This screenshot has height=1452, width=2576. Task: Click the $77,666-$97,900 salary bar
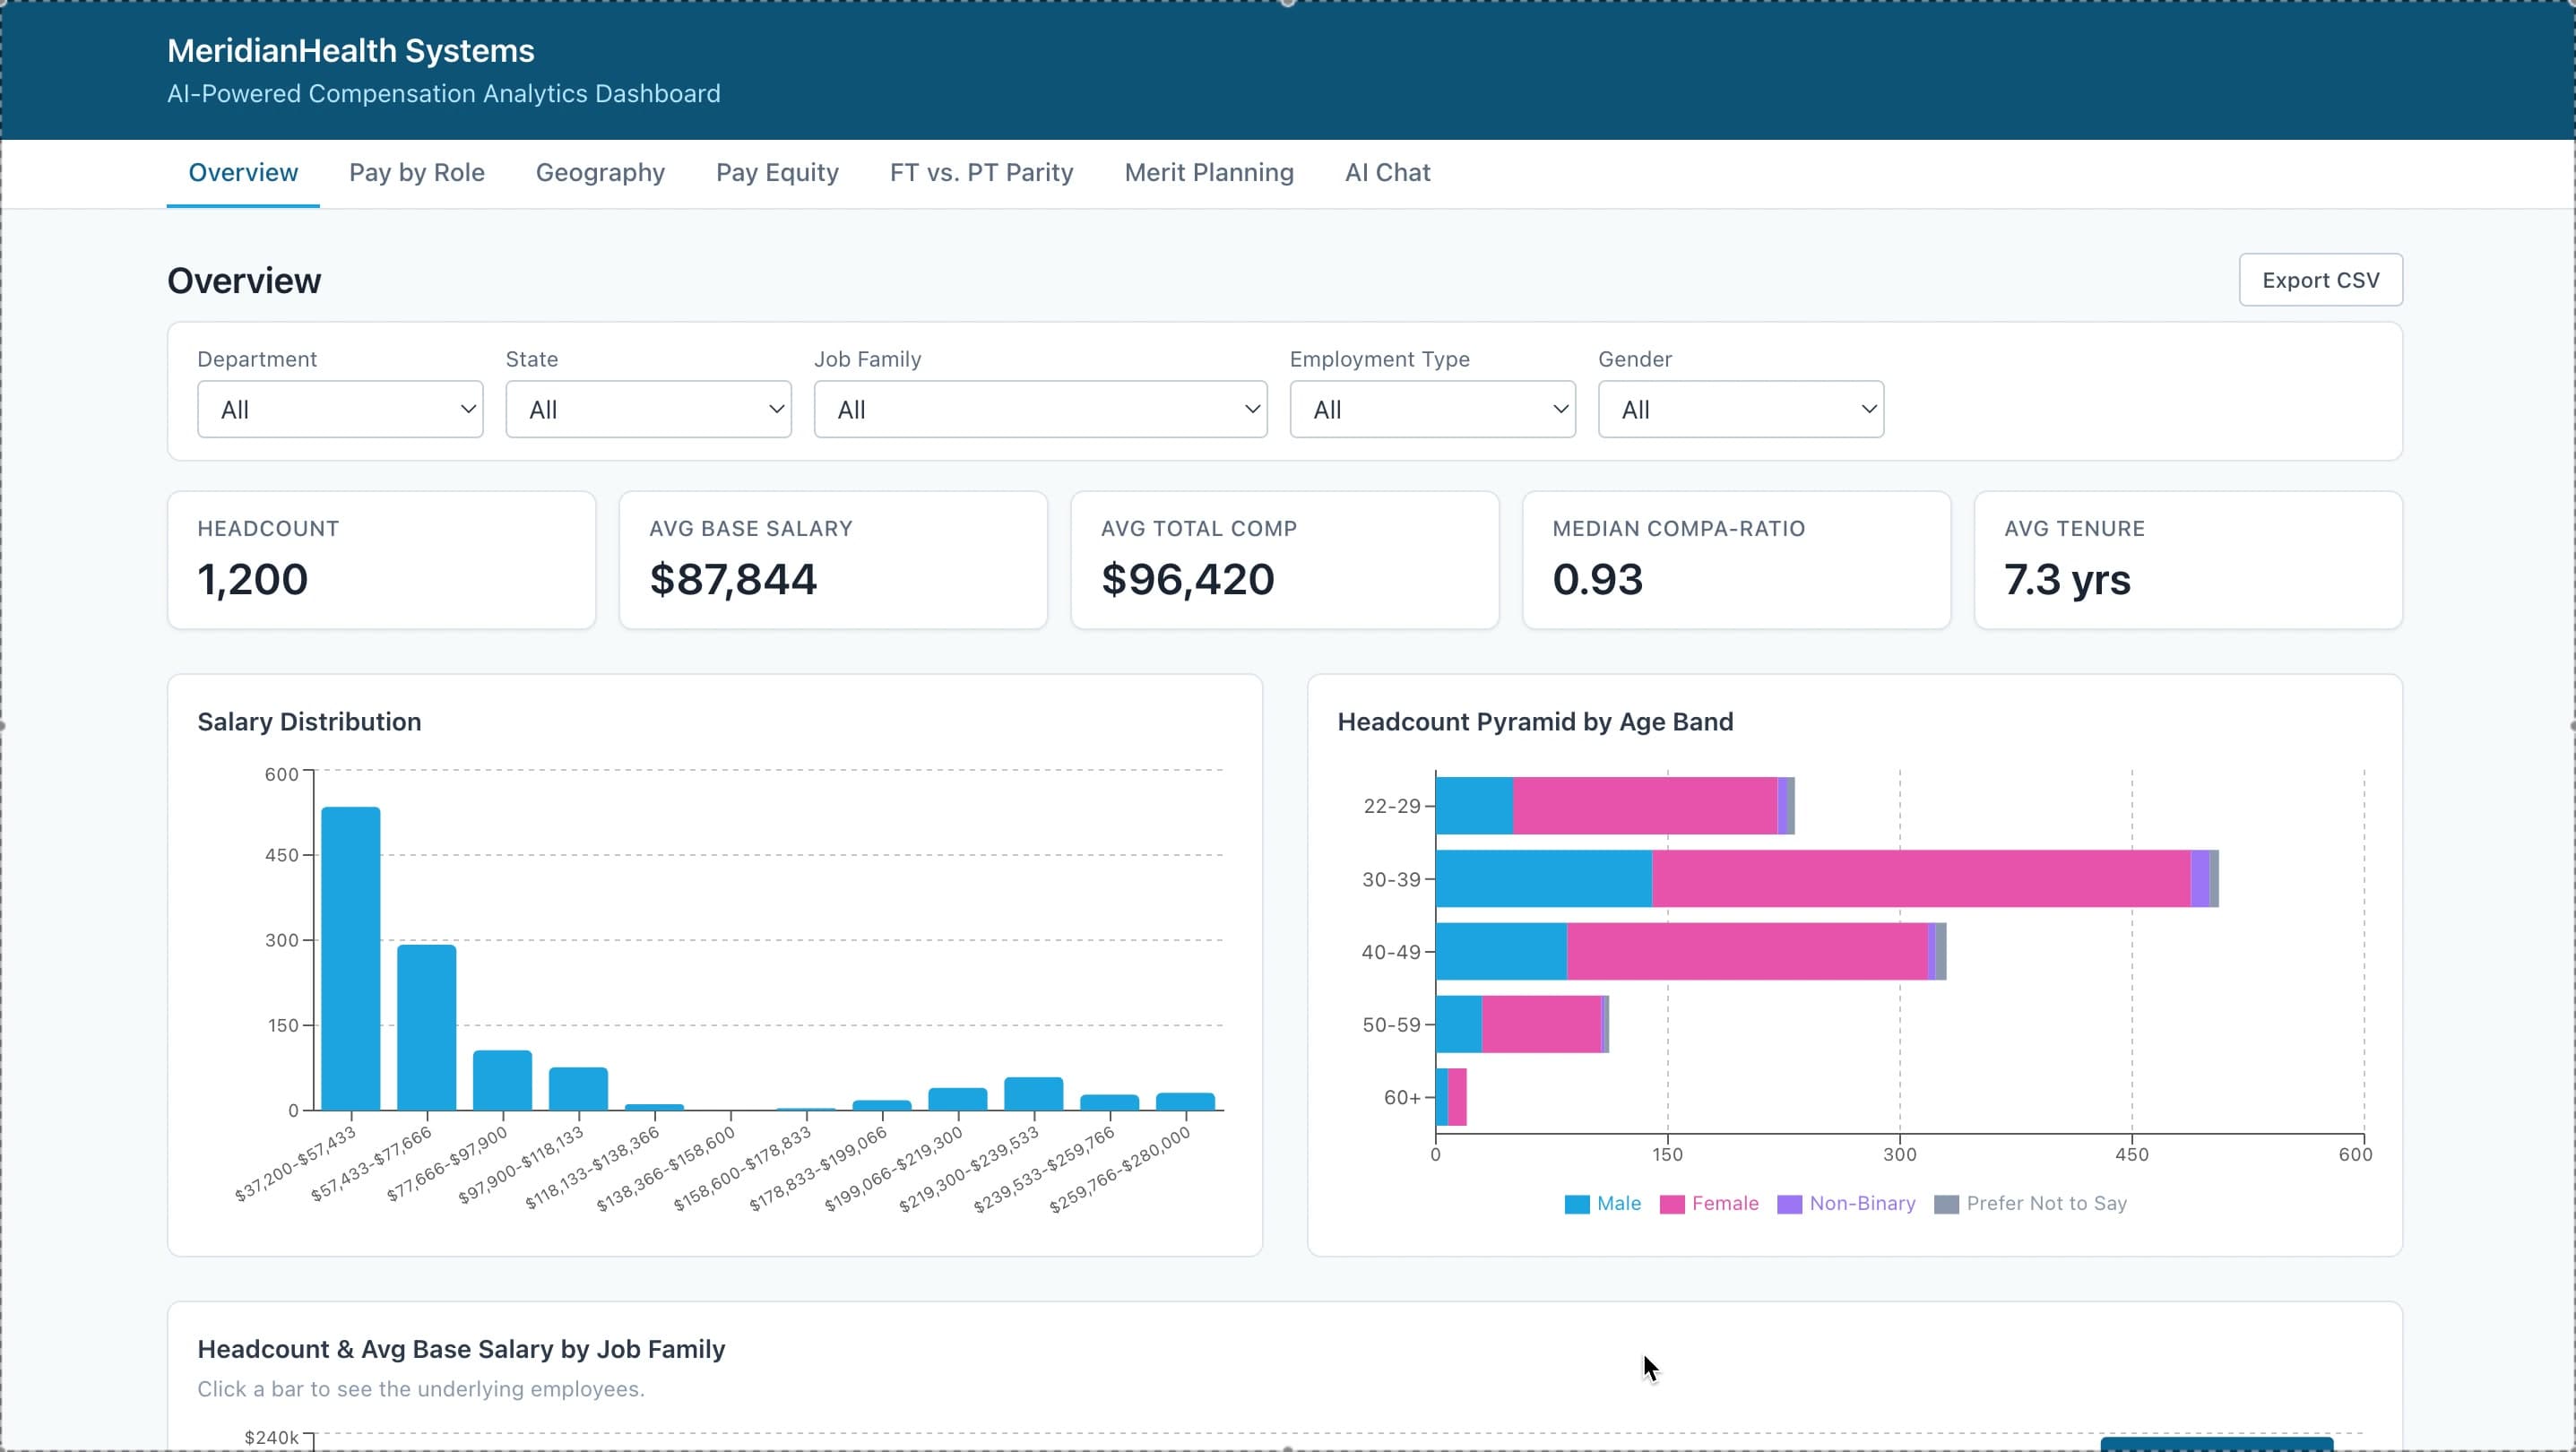[503, 1081]
